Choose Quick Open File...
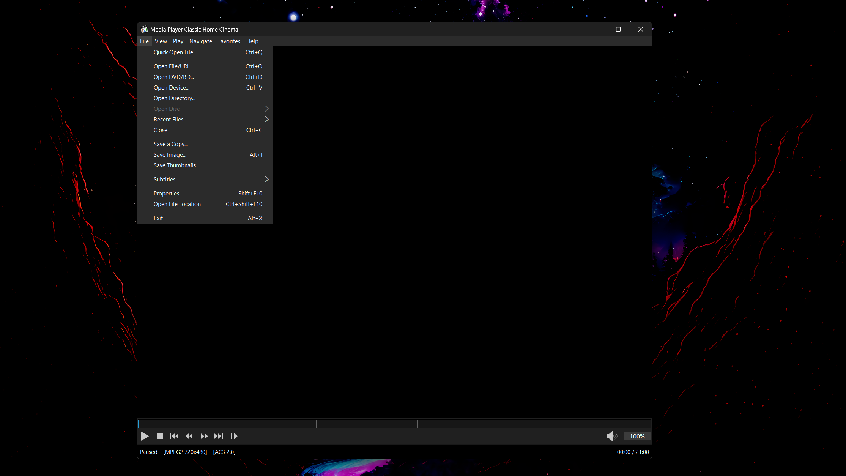Image resolution: width=846 pixels, height=476 pixels. (x=205, y=52)
